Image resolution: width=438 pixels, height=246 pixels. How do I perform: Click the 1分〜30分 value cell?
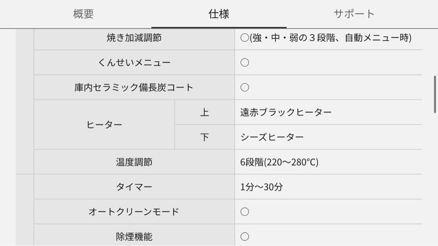(262, 187)
